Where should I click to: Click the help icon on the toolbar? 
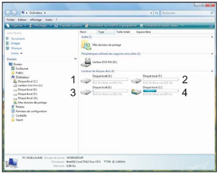[211, 26]
